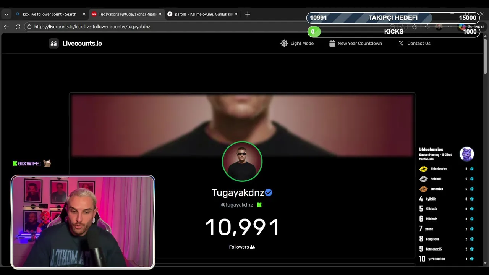Click the scrollbar up arrow
Viewport: 489px width, 275px height.
(485, 36)
